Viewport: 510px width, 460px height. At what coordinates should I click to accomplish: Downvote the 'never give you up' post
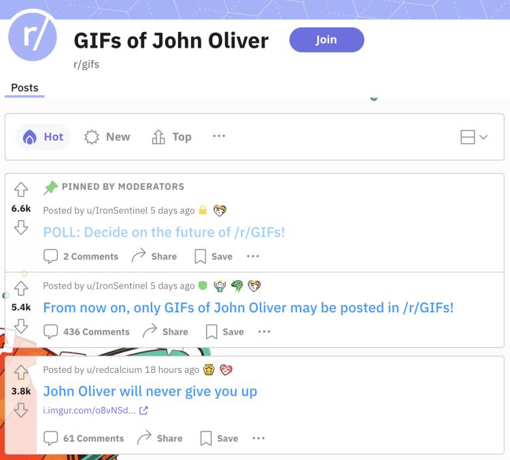[x=21, y=410]
